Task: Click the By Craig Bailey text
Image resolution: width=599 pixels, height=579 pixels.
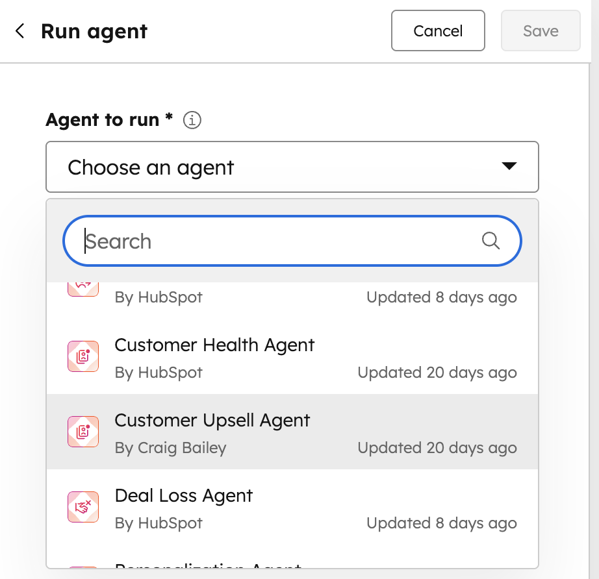Action: tap(170, 448)
